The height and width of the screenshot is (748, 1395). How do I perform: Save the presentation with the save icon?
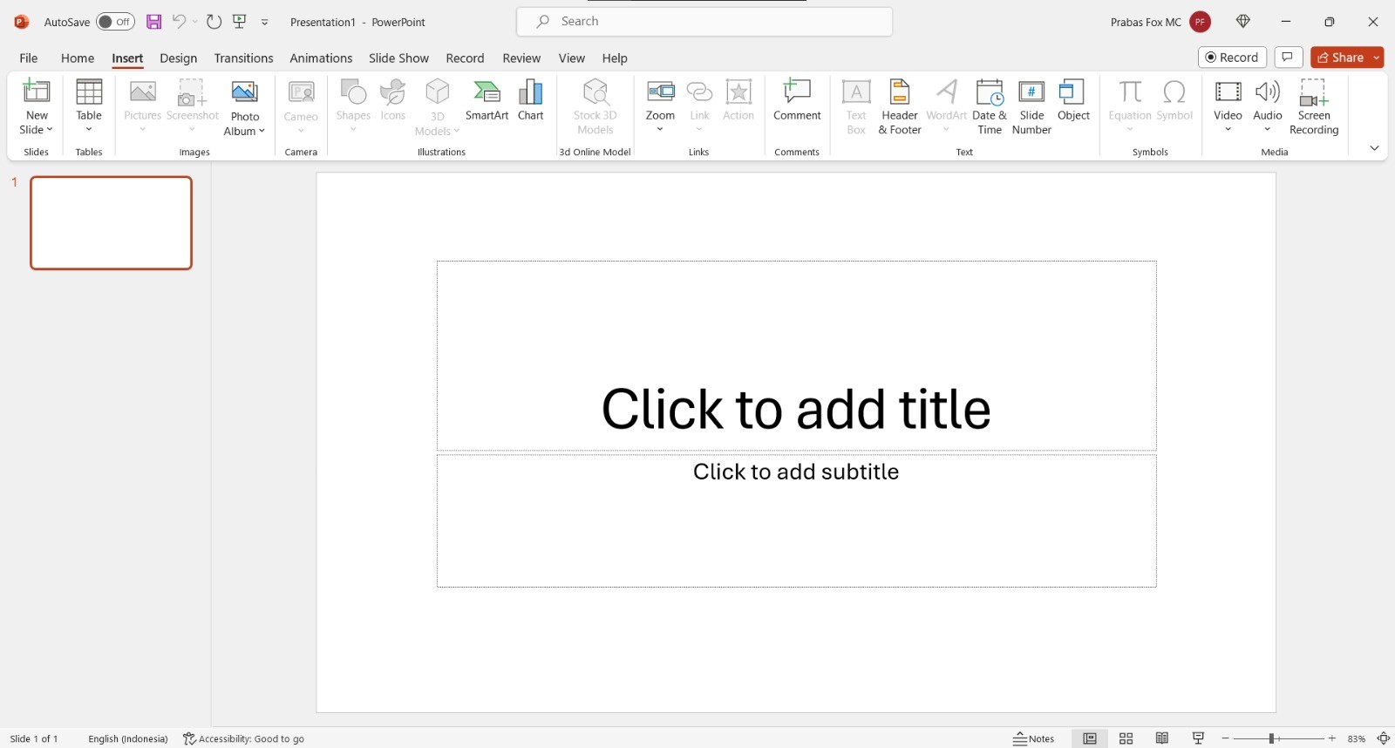click(x=153, y=22)
